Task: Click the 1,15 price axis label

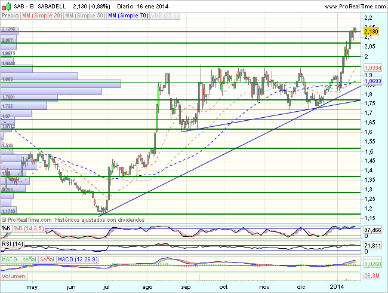Action: pos(369,218)
